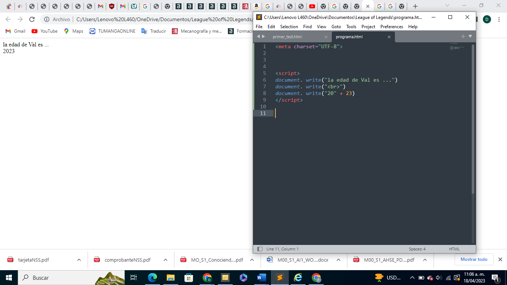Open the Mecanografía bookmark

[197, 31]
